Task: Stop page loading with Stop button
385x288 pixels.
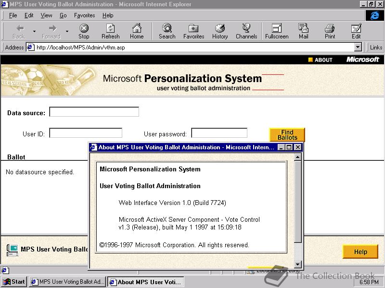Action: 84,31
